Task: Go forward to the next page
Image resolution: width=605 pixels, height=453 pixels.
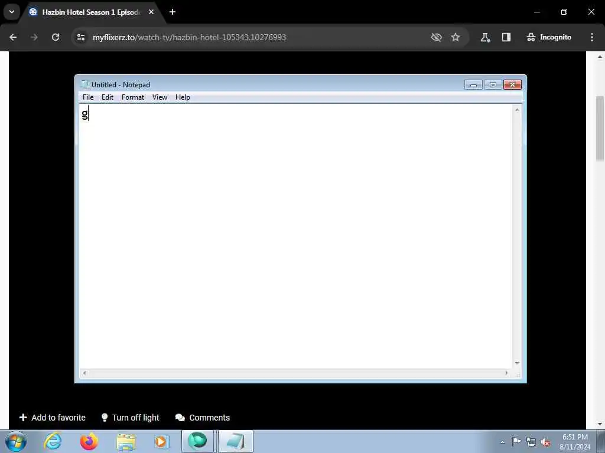Action: point(34,37)
